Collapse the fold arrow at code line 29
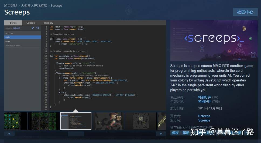 coord(48,95)
